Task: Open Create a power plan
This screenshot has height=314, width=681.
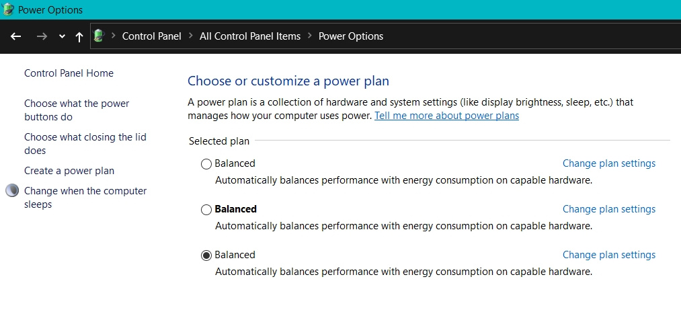Action: 69,171
